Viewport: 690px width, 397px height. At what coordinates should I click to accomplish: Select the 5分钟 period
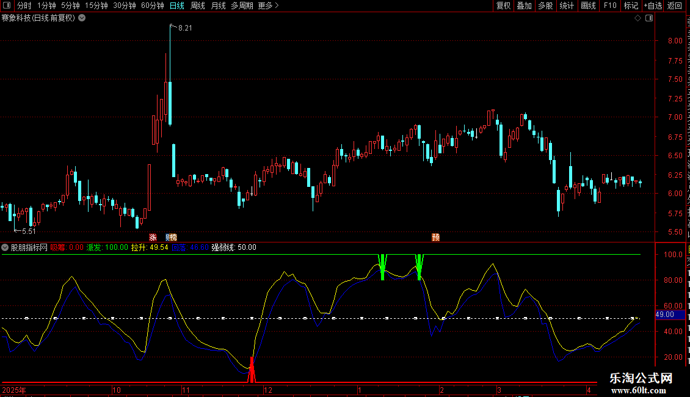point(70,5)
